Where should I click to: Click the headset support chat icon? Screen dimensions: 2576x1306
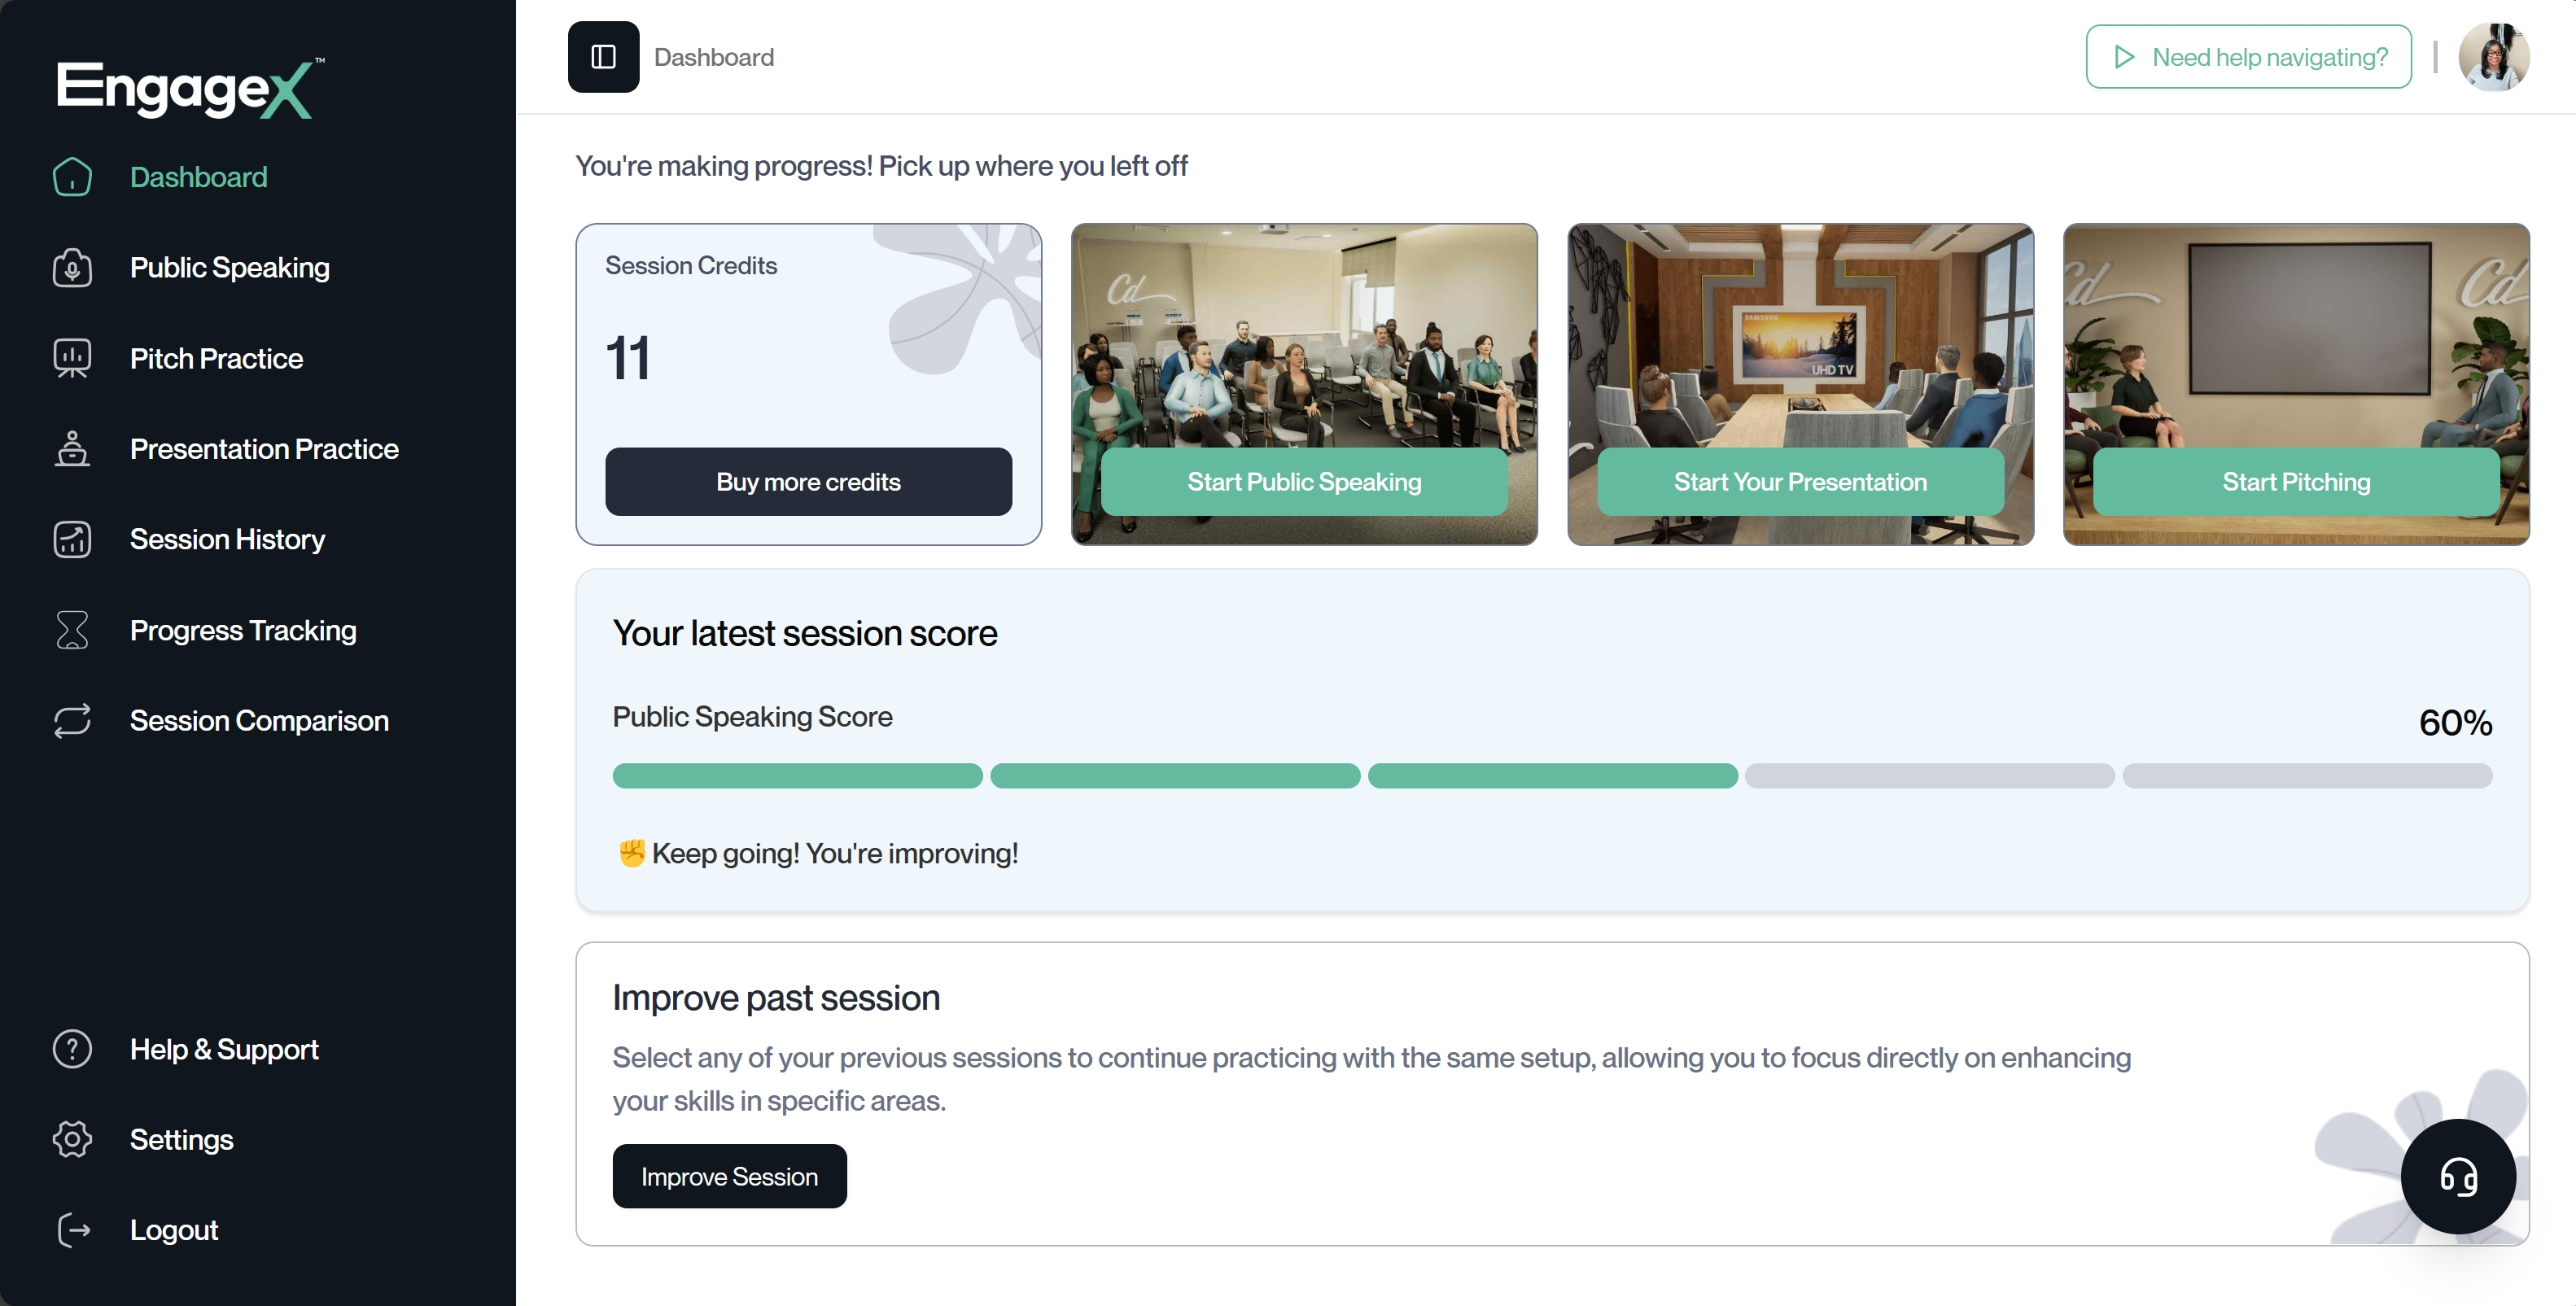point(2458,1176)
